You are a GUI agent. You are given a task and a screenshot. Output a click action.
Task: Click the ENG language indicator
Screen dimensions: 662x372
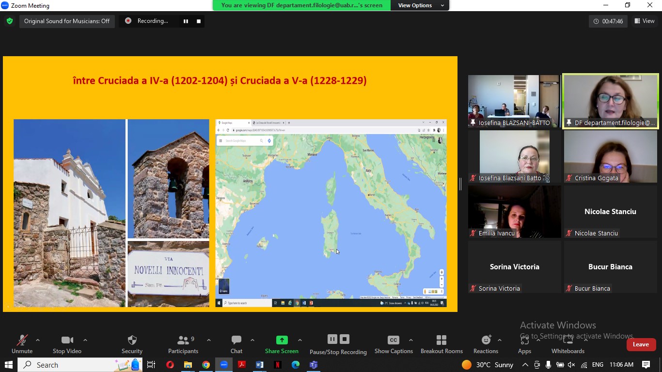click(598, 365)
